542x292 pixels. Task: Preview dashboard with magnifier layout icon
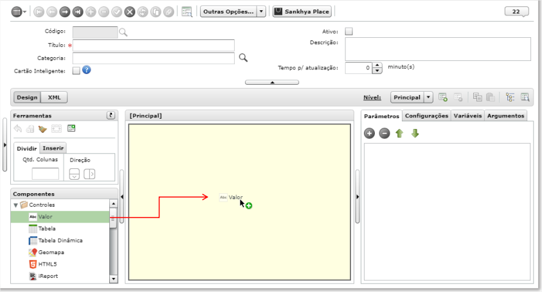pyautogui.click(x=525, y=98)
